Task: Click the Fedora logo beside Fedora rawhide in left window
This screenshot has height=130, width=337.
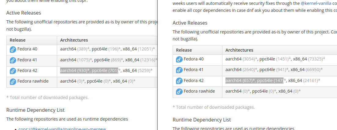Action: pos(13,82)
